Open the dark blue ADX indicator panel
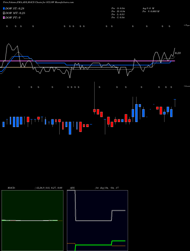The width and height of the screenshot is (190, 251). [97, 221]
